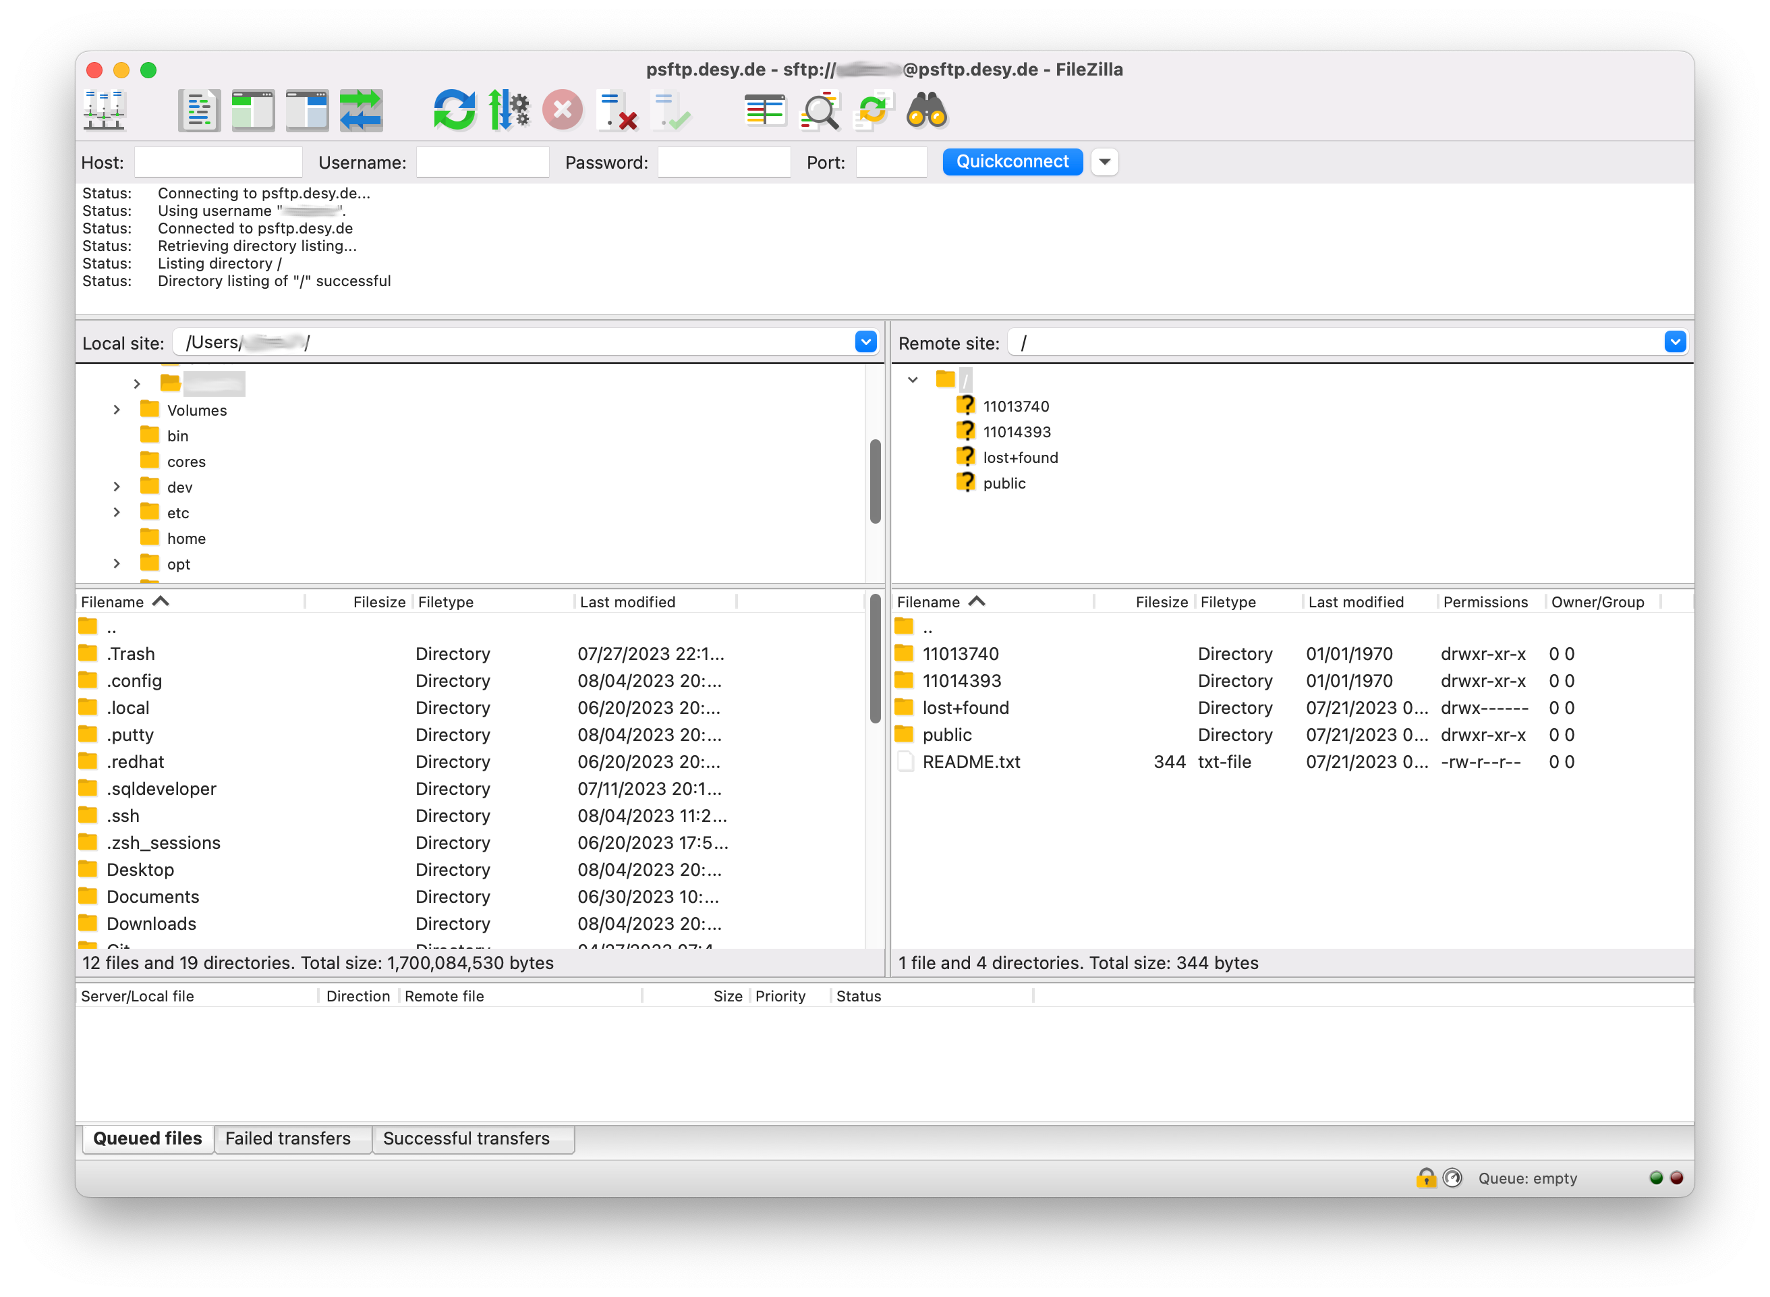Toggle message log display icon

point(198,110)
